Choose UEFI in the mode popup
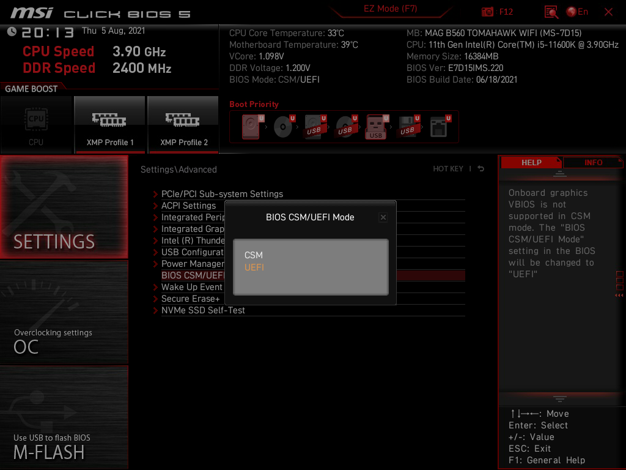 coord(254,267)
